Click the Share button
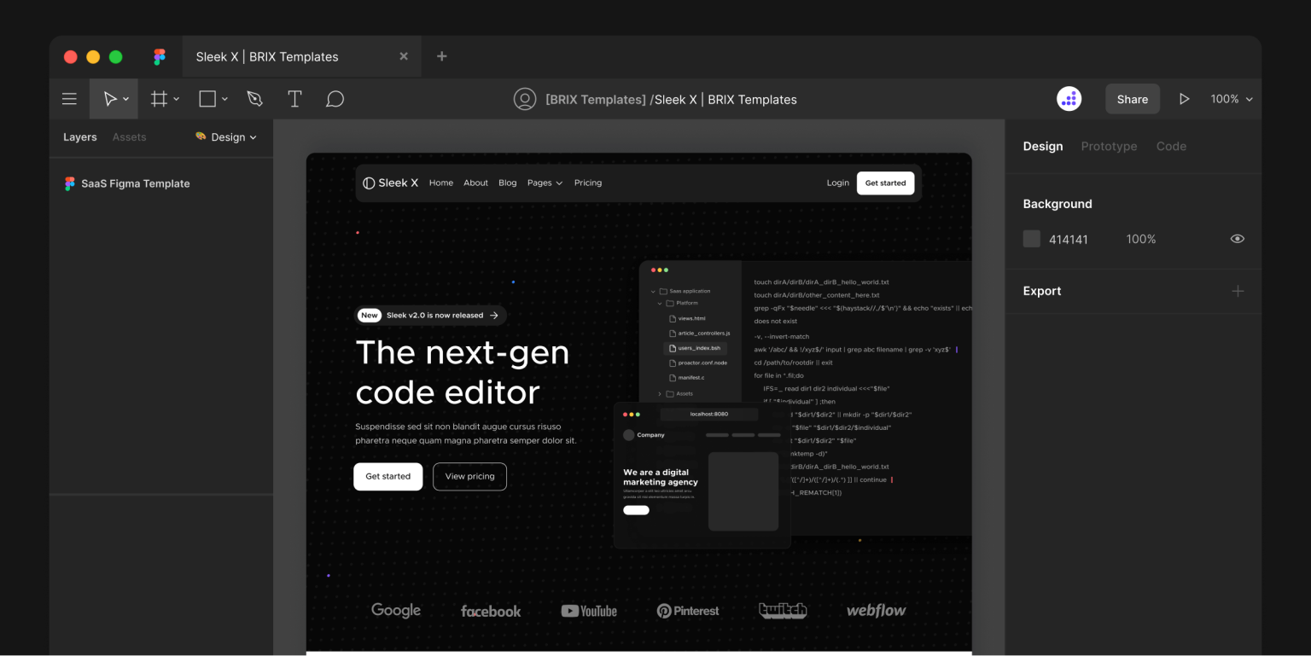This screenshot has width=1311, height=656. pyautogui.click(x=1133, y=98)
